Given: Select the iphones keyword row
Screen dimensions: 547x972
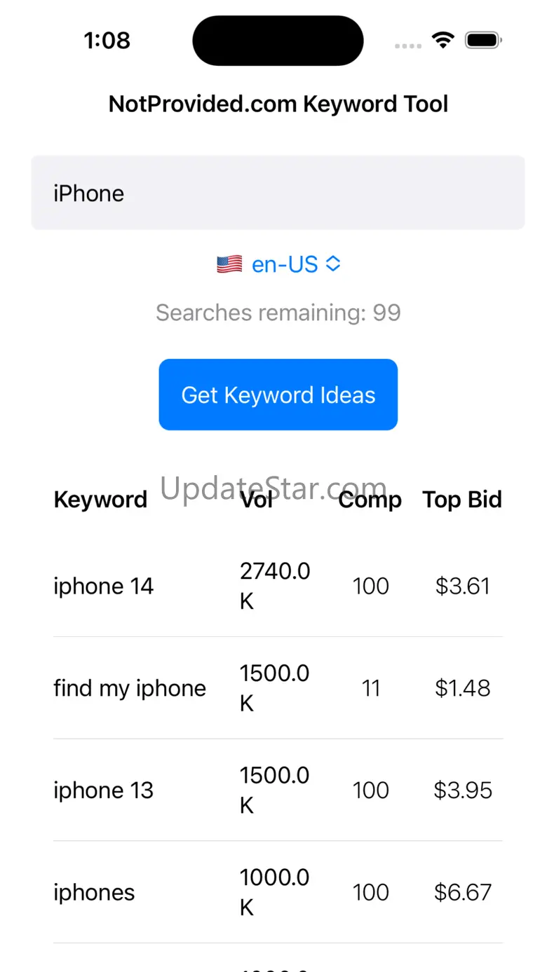Looking at the screenshot, I should pos(94,893).
